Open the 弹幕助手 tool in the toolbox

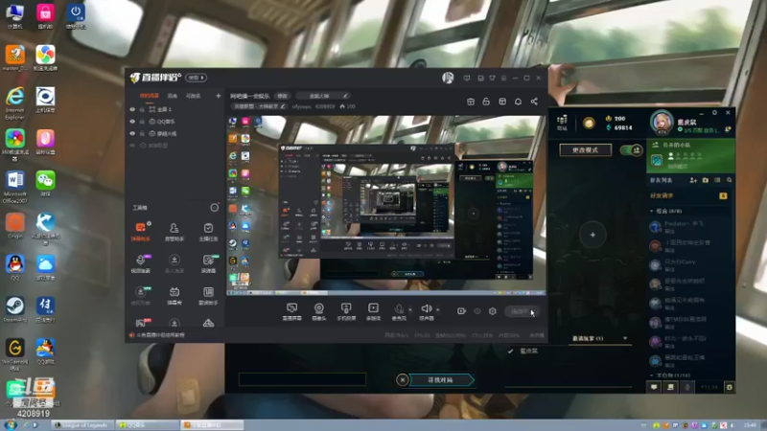(x=140, y=231)
